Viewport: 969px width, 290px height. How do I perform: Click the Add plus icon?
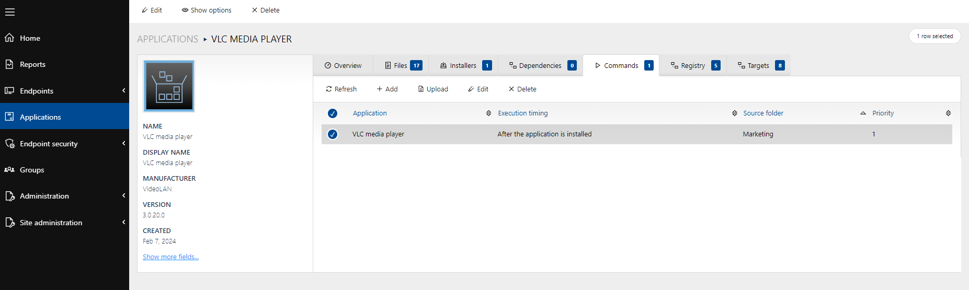(x=380, y=89)
